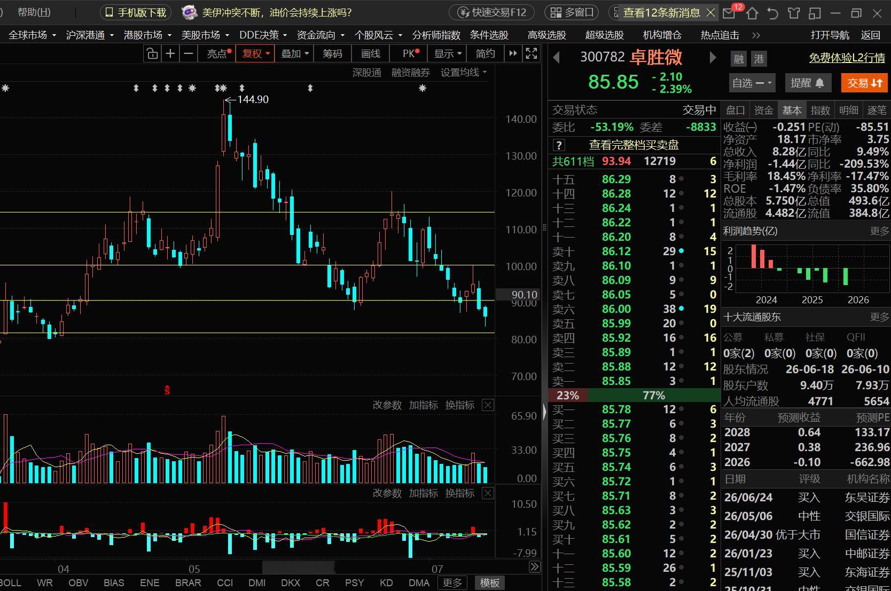The width and height of the screenshot is (891, 591).
Task: Open 免费体验L2行情 link
Action: tap(847, 58)
